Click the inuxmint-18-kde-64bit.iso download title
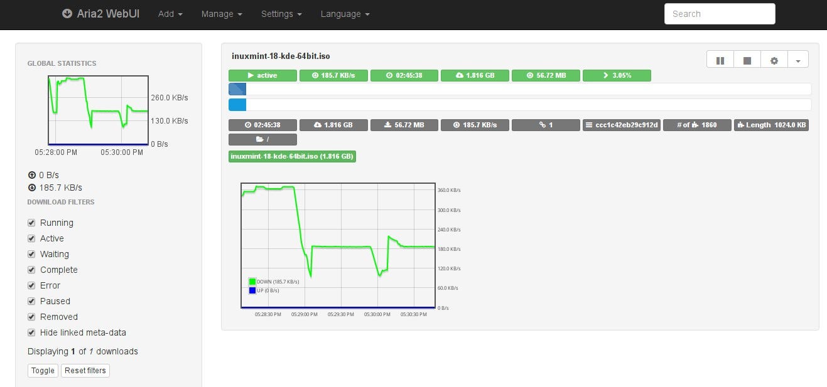 (x=281, y=56)
